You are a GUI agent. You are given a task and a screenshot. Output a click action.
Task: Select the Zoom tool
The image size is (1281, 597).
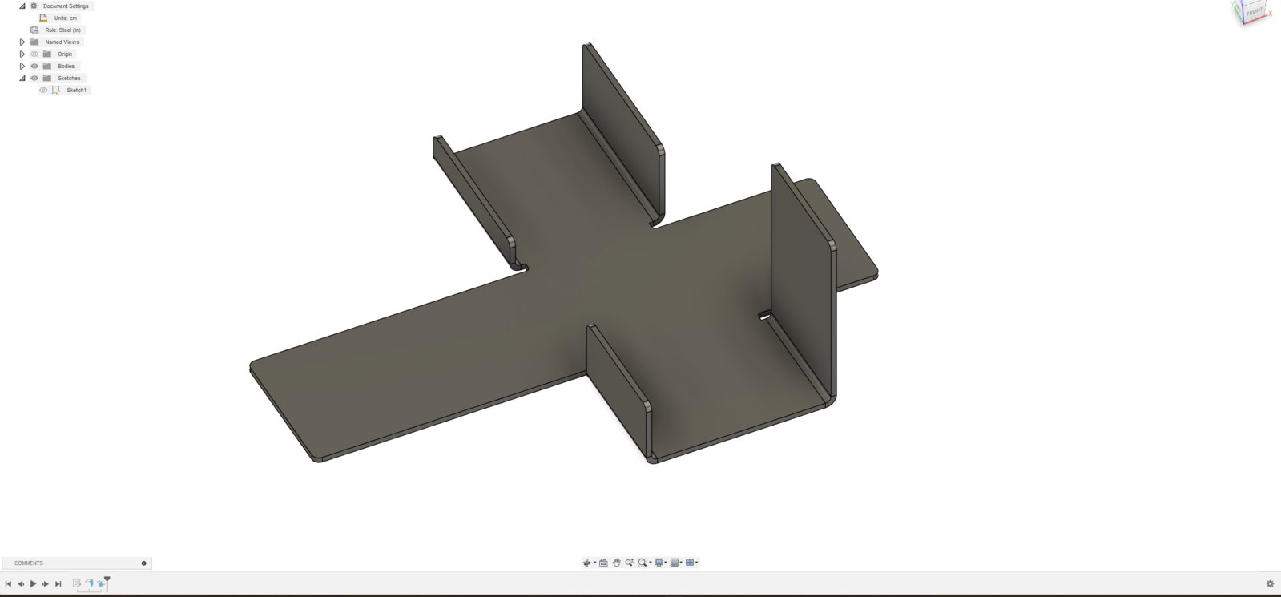[630, 563]
